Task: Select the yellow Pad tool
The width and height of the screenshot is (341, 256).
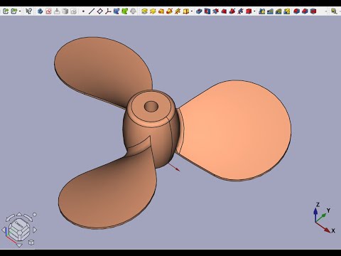Action: click(144, 11)
